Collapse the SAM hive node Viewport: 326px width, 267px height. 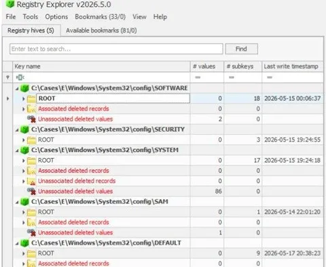point(17,202)
